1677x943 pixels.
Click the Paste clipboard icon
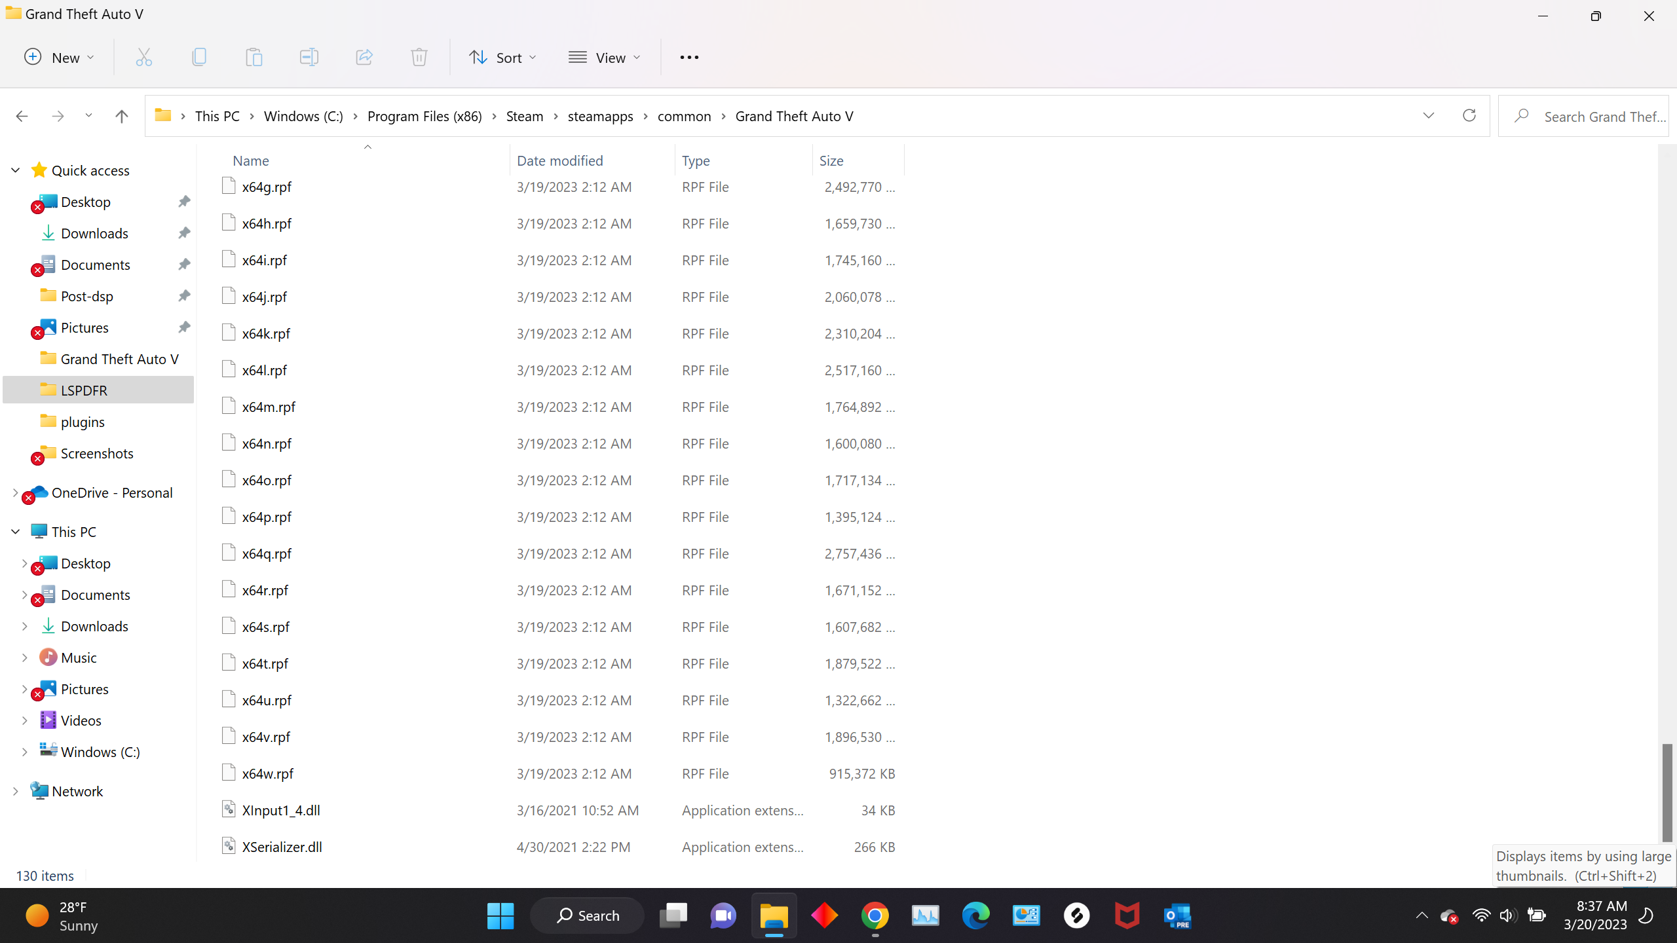[x=254, y=58]
